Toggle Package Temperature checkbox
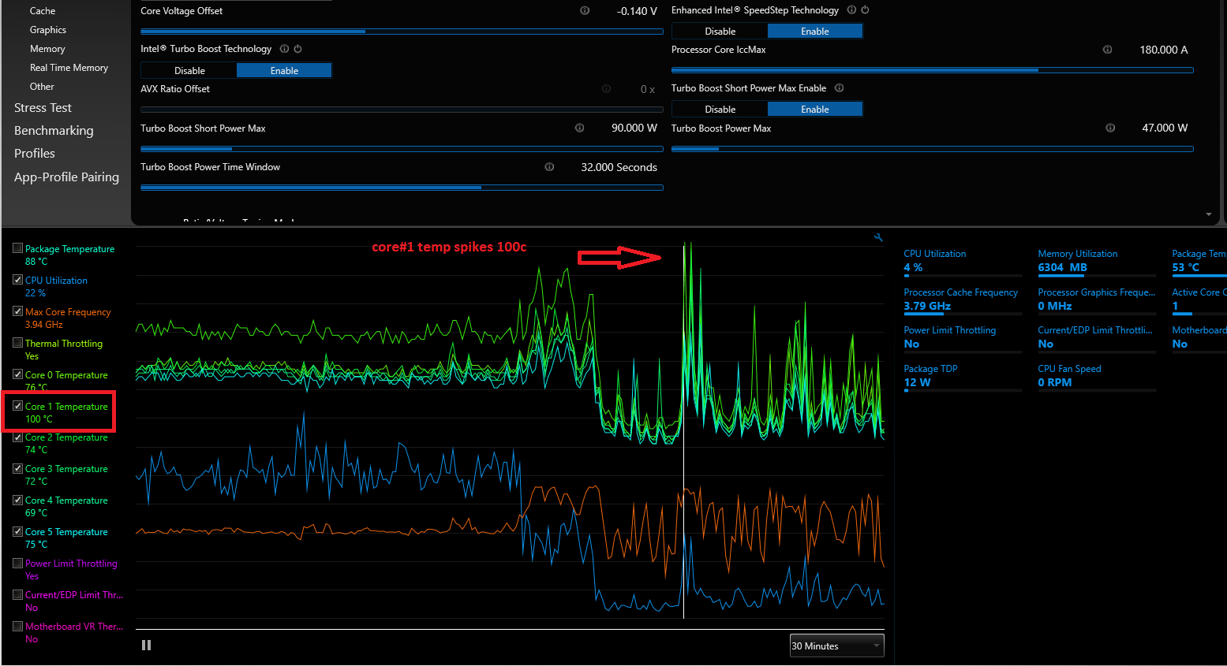1227x666 pixels. tap(17, 248)
